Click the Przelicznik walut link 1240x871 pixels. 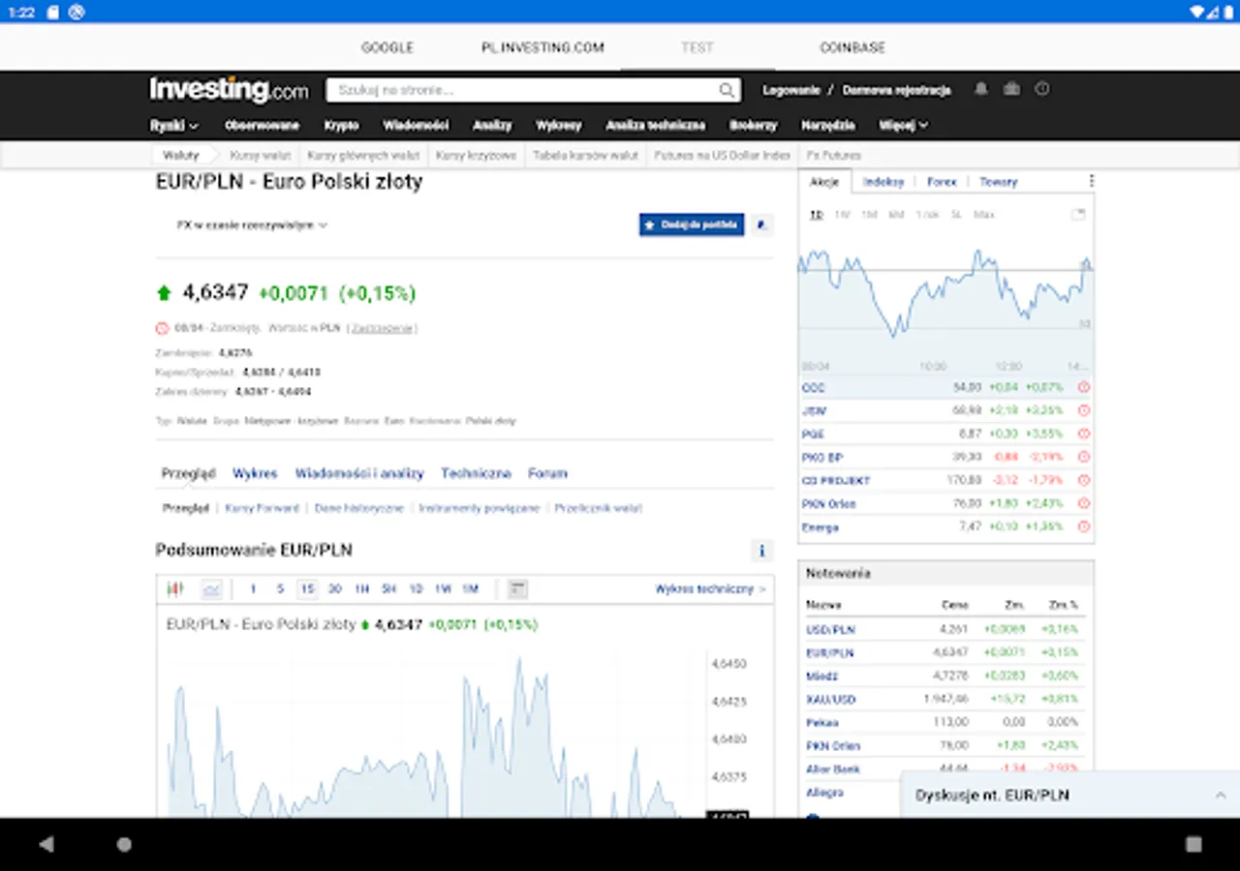point(599,508)
